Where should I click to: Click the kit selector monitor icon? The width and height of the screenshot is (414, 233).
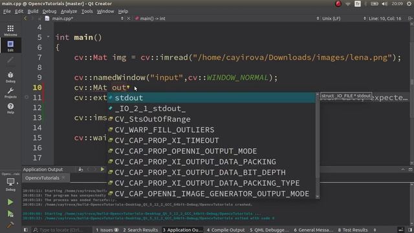point(10,182)
